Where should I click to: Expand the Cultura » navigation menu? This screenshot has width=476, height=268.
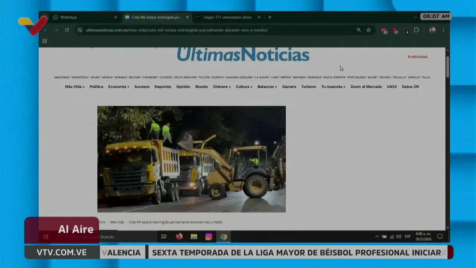(x=244, y=87)
